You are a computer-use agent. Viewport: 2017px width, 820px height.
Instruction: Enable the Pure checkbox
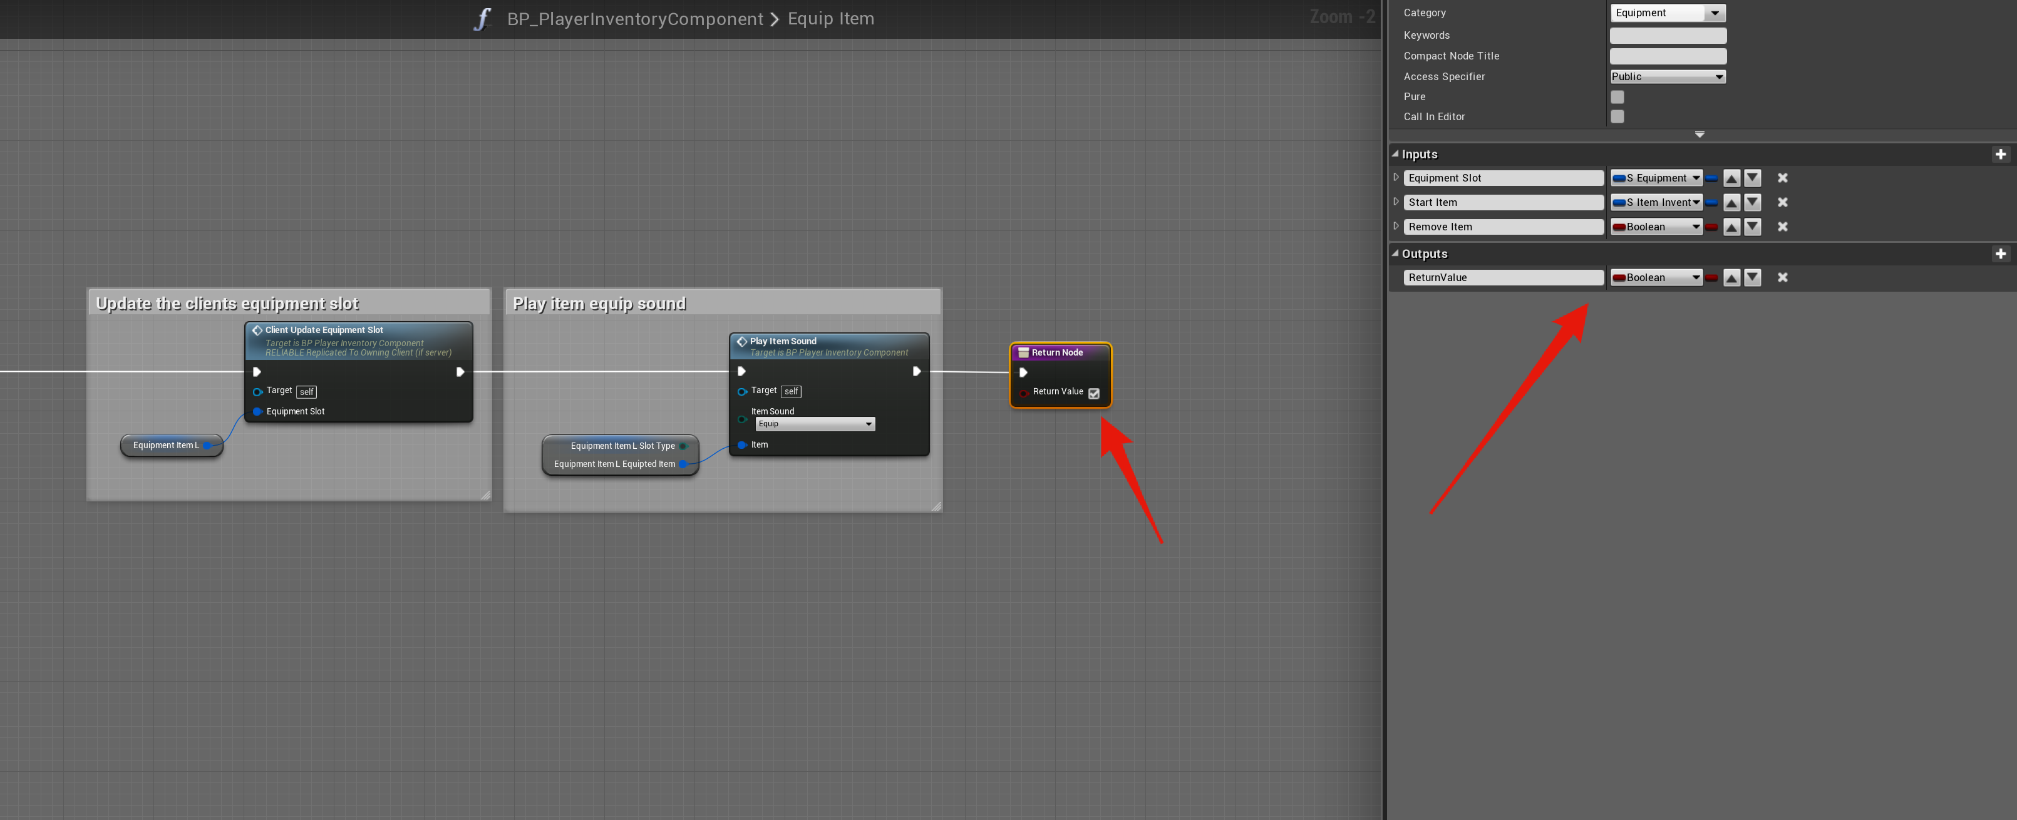[1617, 96]
